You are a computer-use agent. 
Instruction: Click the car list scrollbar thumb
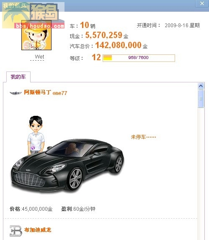pyautogui.click(x=201, y=99)
